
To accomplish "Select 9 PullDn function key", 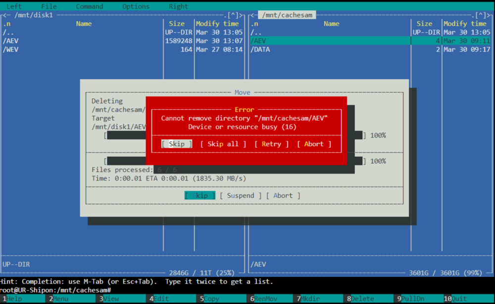I will 419,299.
